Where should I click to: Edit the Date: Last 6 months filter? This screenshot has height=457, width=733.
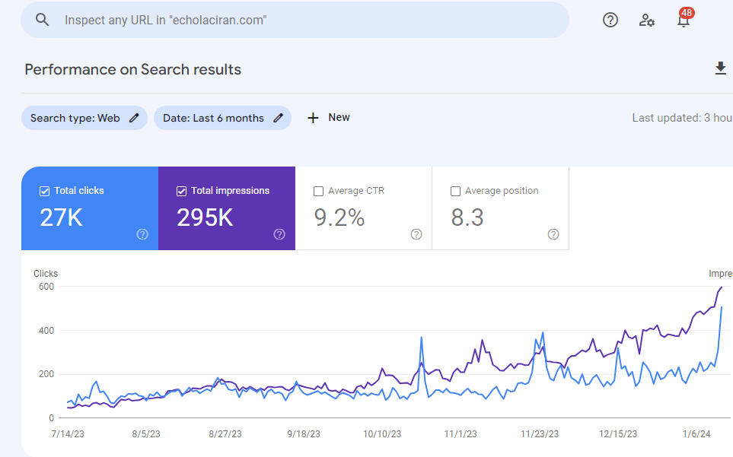point(222,118)
